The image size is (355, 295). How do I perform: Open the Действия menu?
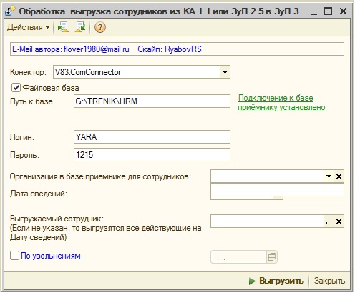[28, 27]
